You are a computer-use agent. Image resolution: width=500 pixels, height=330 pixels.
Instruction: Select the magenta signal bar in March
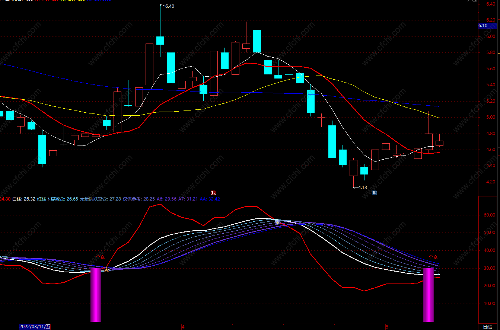96,295
